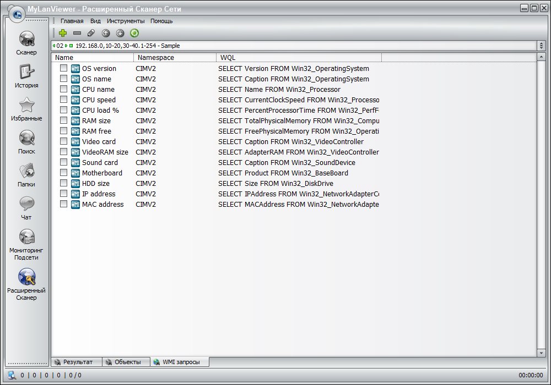551x385 pixels.
Task: Open Мониторинг Подсети in sidebar
Action: point(26,245)
